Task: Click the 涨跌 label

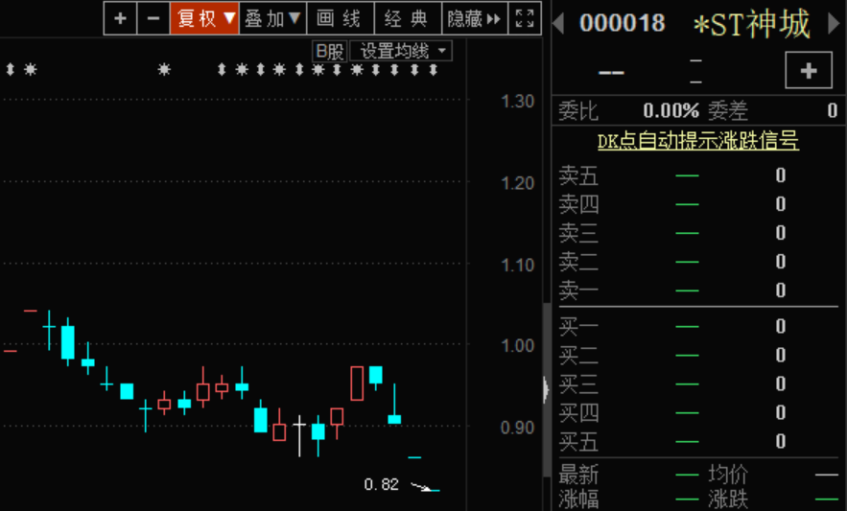Action: tap(728, 499)
